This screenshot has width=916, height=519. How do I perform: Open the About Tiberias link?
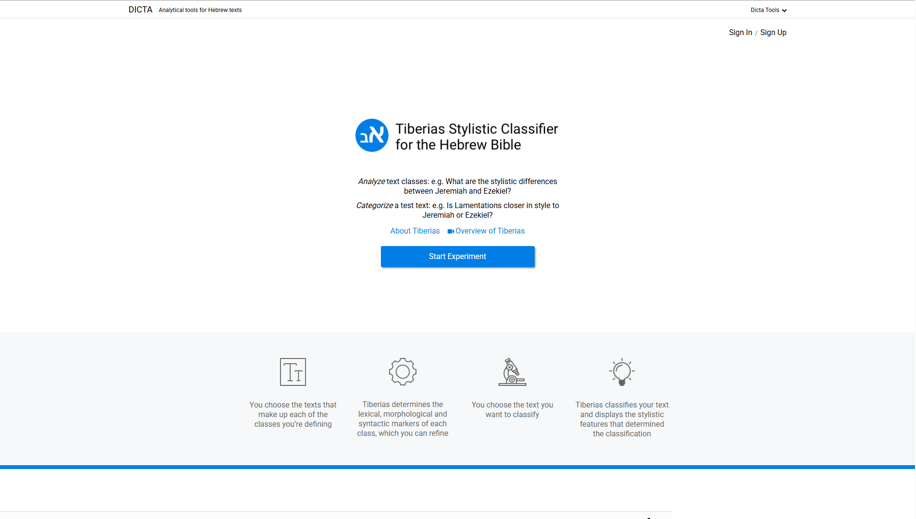pyautogui.click(x=415, y=231)
